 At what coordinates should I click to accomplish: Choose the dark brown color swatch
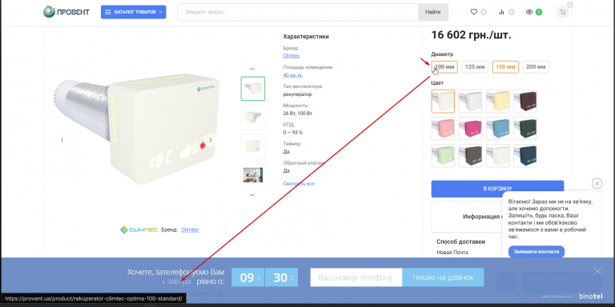pyautogui.click(x=525, y=102)
